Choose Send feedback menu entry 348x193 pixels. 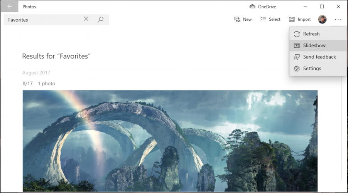[318, 57]
